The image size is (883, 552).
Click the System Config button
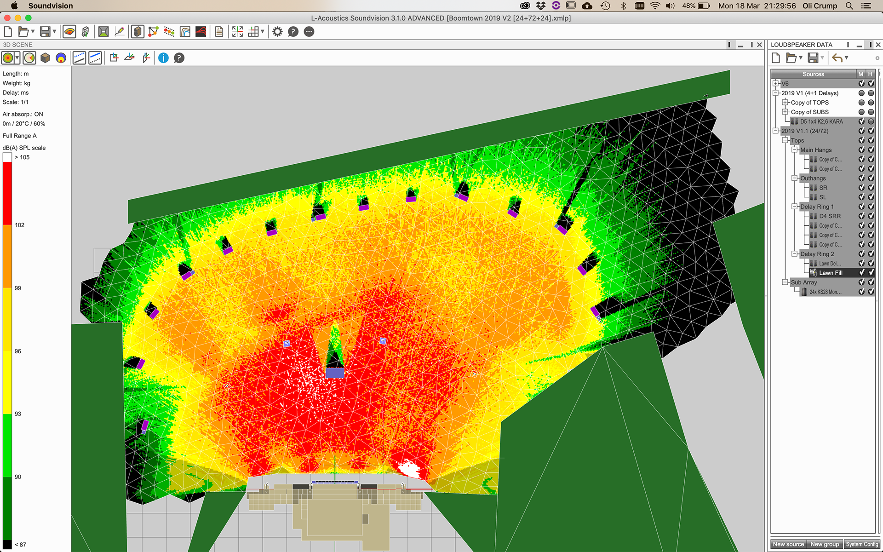(x=862, y=544)
